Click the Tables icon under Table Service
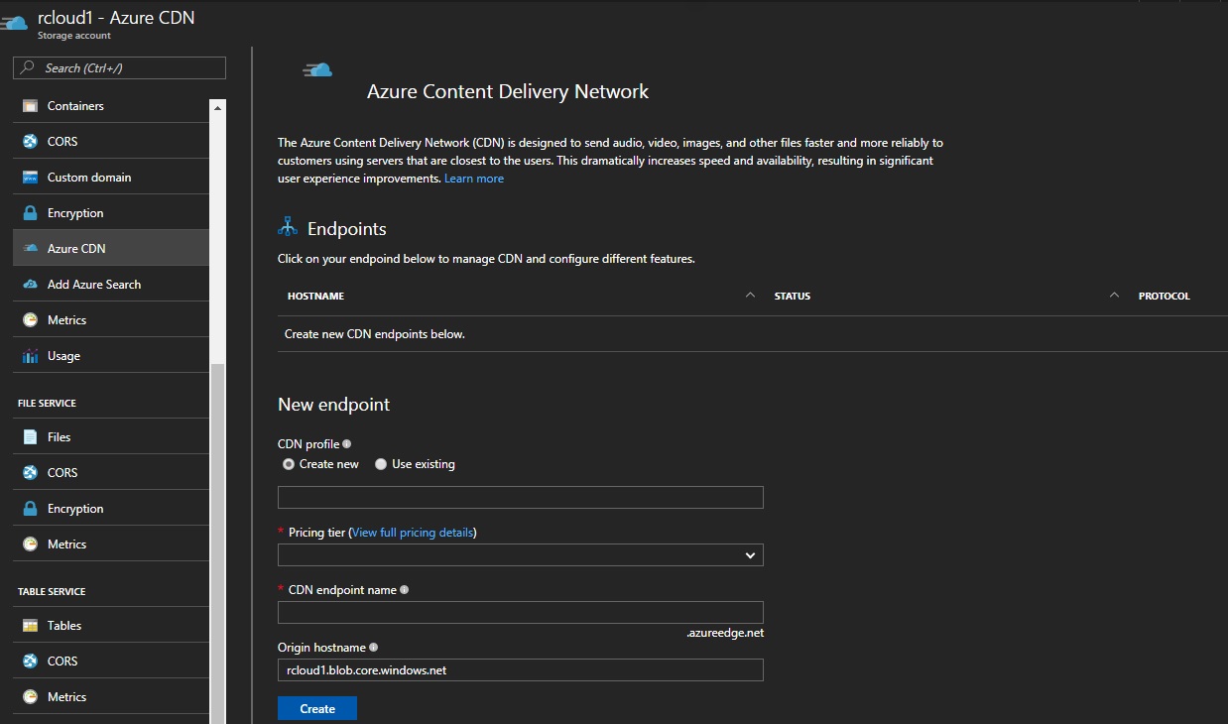The width and height of the screenshot is (1228, 724). 30,626
